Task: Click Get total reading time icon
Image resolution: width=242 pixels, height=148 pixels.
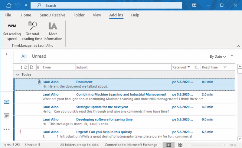Action: tap(32, 32)
